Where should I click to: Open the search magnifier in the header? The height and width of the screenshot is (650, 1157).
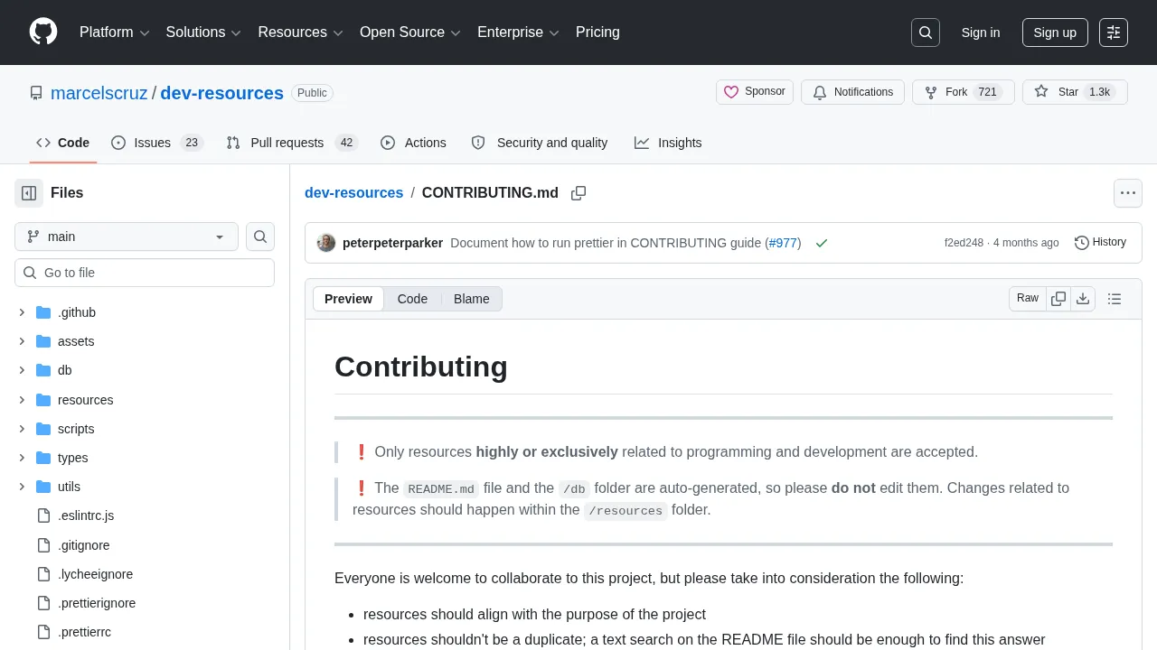(926, 32)
